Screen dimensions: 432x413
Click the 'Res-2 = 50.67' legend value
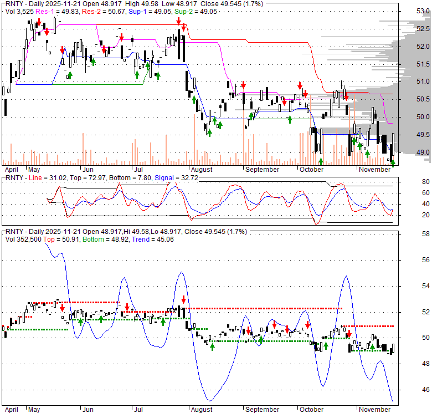coord(104,12)
